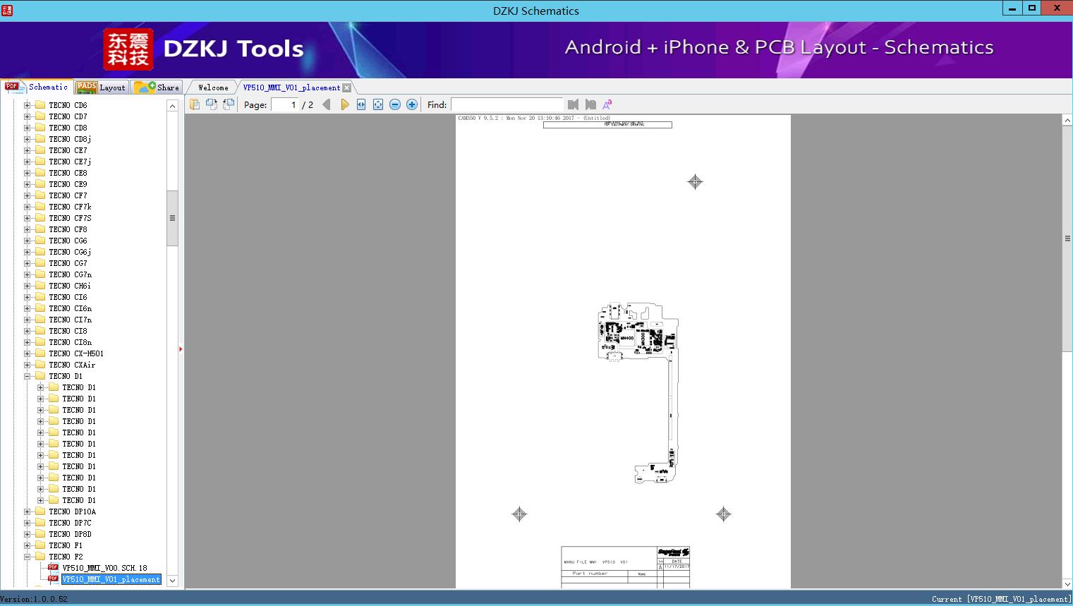
Task: Collapse the side panel with red arrow
Action: (181, 349)
